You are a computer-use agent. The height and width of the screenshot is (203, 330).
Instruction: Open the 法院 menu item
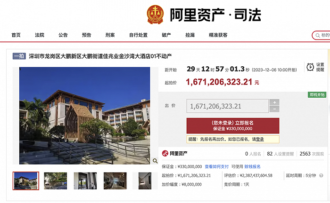(40, 35)
